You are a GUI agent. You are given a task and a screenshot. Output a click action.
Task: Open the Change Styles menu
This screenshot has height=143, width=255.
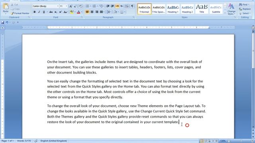point(231,9)
